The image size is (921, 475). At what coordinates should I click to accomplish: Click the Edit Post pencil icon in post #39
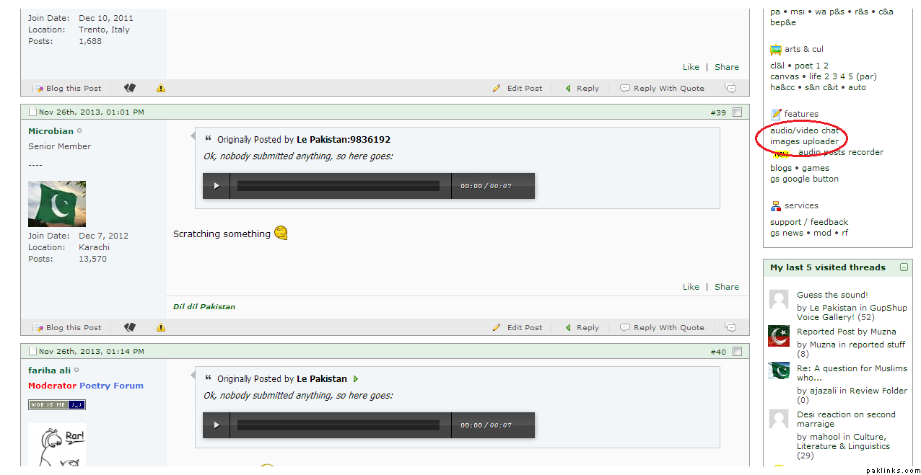click(x=497, y=327)
